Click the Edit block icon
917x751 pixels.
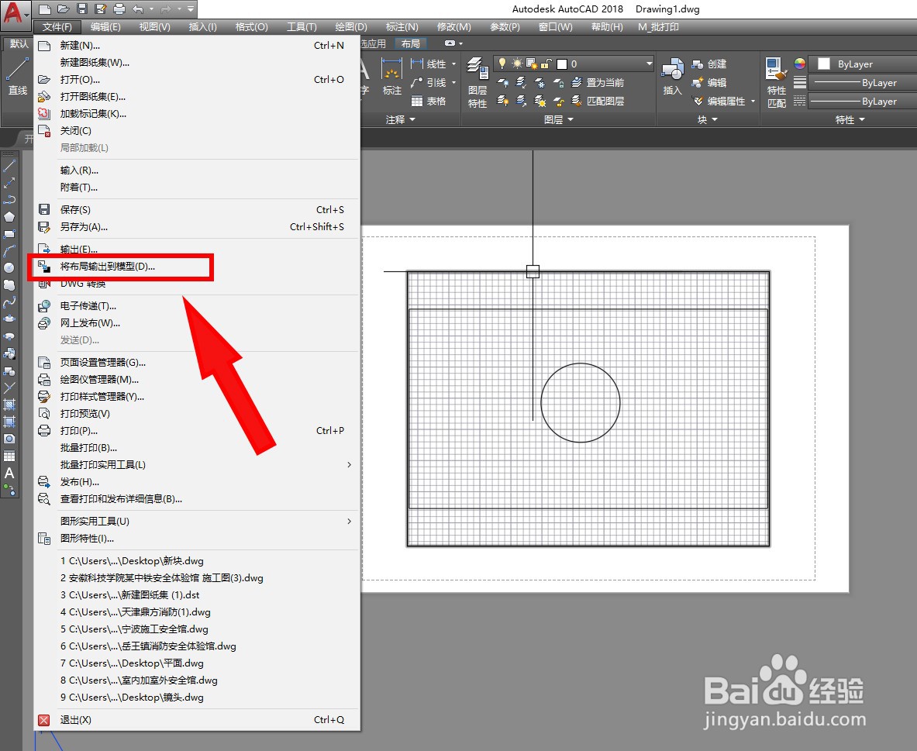[697, 82]
